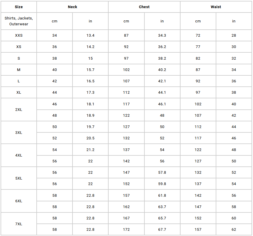Click the Shirts, Jackets, Outerwear cell
Viewport: 253px width, 236px height.
[x=19, y=21]
